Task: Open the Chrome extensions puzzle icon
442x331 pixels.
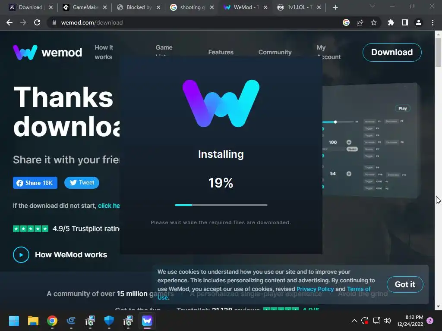Action: 391,22
